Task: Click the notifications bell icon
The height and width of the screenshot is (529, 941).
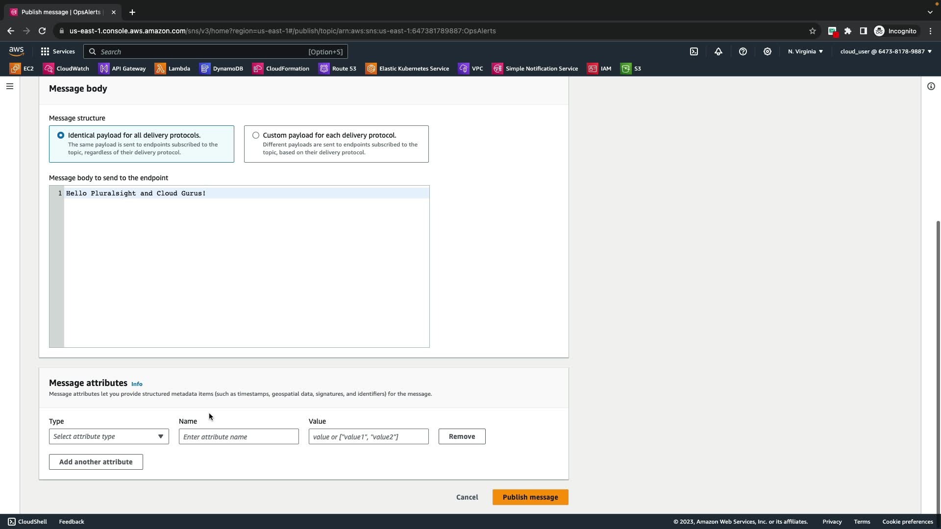Action: point(718,51)
